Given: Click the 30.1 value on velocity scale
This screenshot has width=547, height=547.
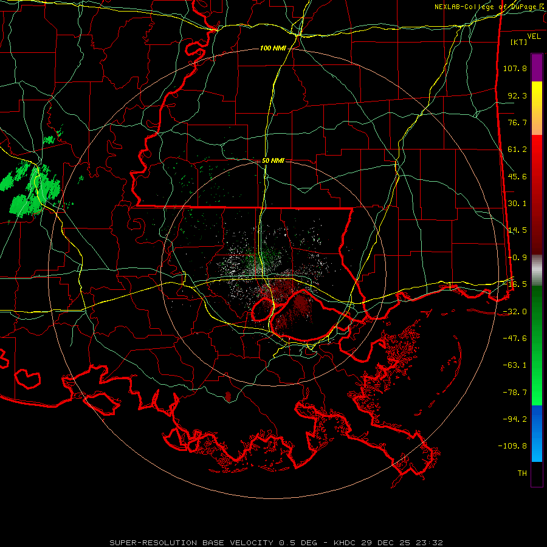Looking at the screenshot, I should point(517,204).
